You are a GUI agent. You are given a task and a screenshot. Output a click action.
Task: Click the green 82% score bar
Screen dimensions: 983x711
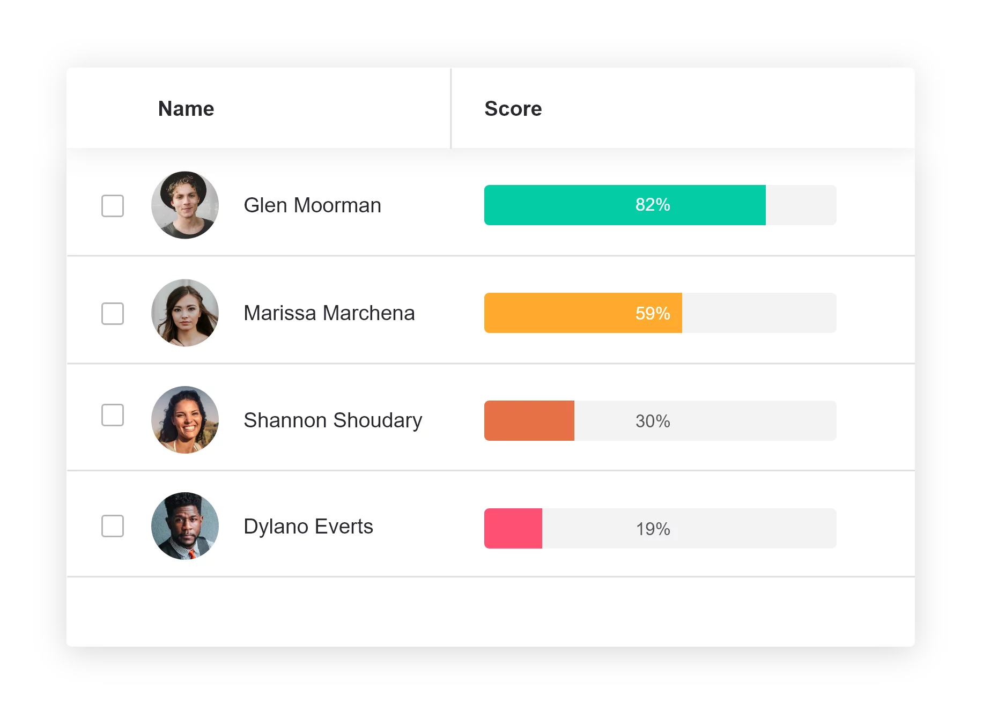625,205
